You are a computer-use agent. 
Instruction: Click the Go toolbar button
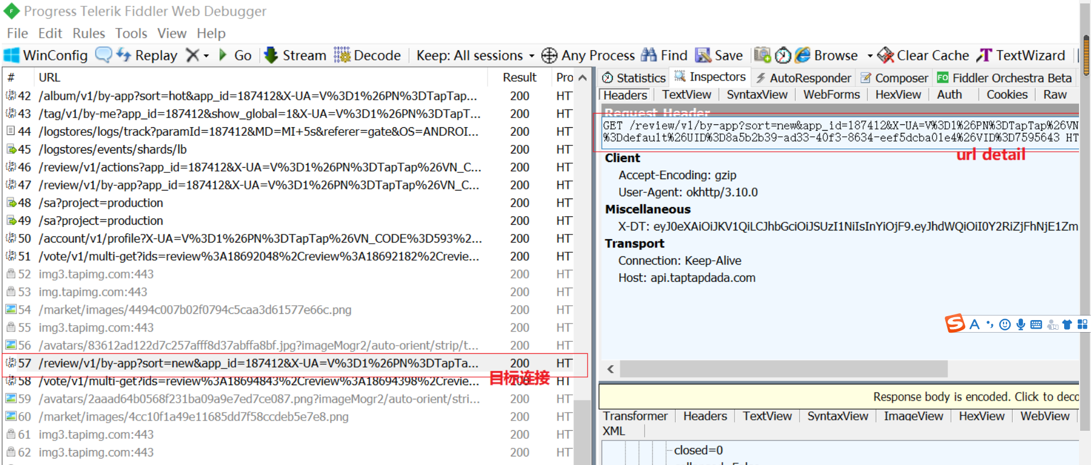tap(235, 55)
